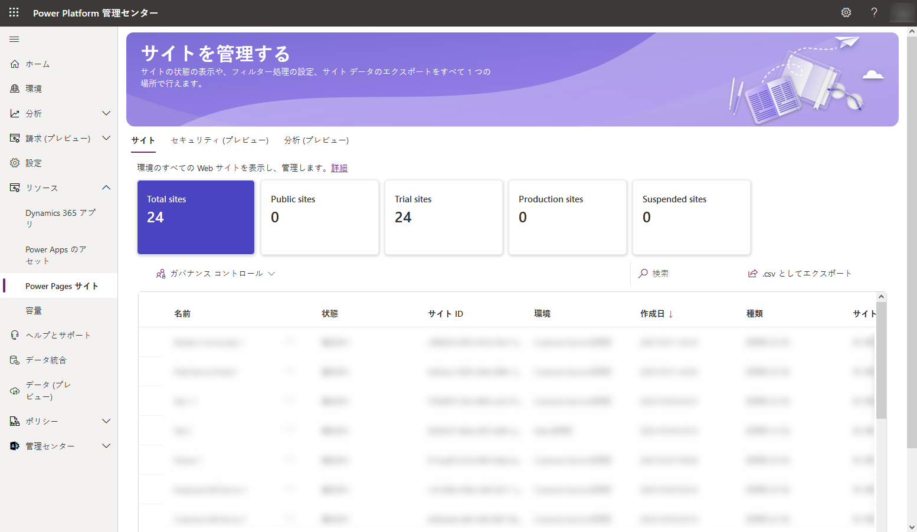The image size is (917, 532).
Task: Click the 請求 (プレビュー) billing icon
Action: tap(15, 138)
